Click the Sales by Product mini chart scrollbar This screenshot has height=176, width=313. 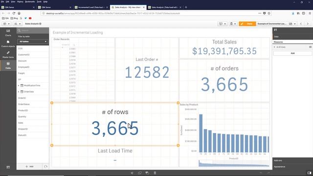[234, 163]
